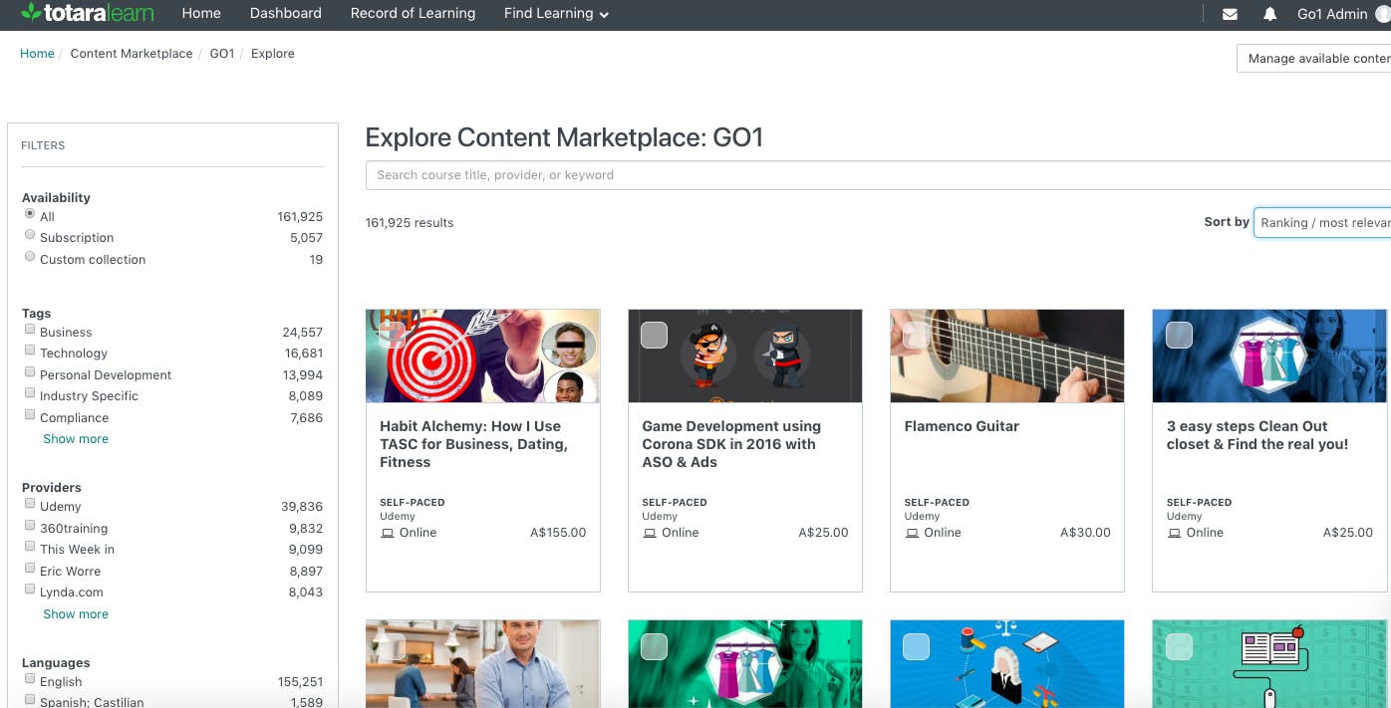
Task: Click the Home breadcrumb link
Action: tap(37, 54)
